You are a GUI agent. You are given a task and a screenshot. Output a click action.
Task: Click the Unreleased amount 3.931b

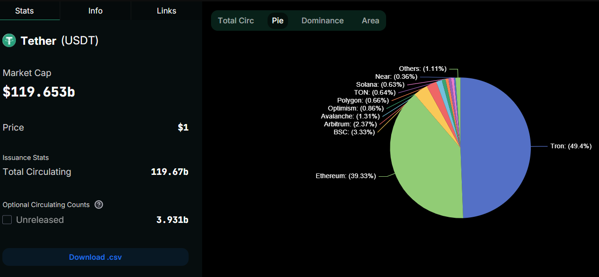(x=172, y=220)
